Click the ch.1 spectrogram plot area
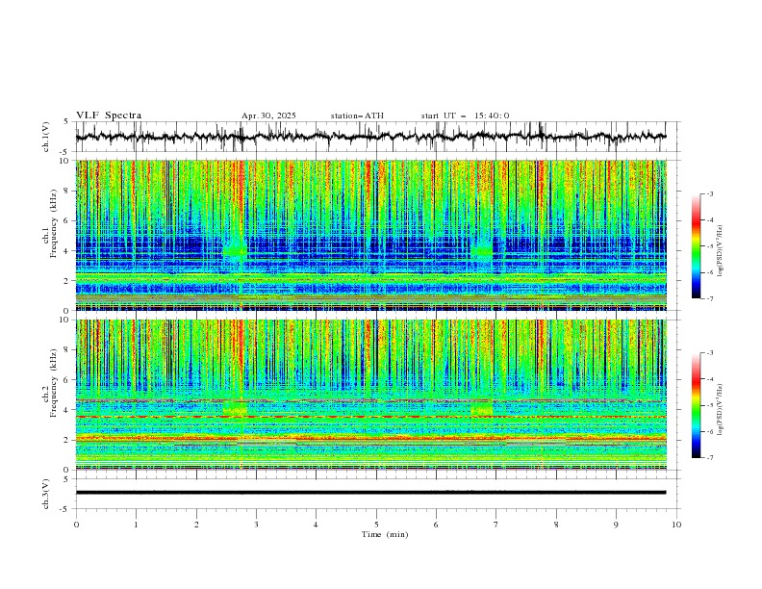762x589 pixels. [371, 235]
